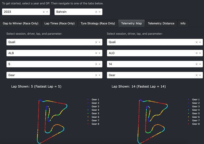Select the Telemetry: Map tab

(131, 23)
